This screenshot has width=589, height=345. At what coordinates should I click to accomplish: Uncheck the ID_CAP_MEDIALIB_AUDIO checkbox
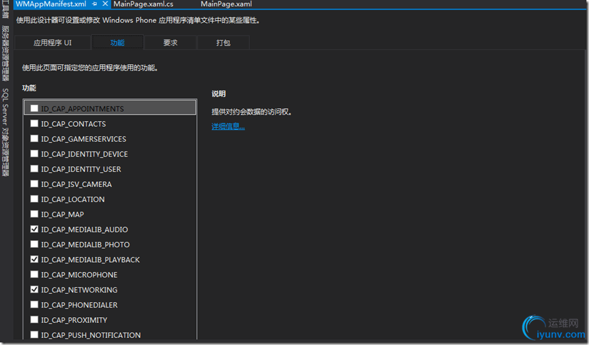(x=34, y=229)
